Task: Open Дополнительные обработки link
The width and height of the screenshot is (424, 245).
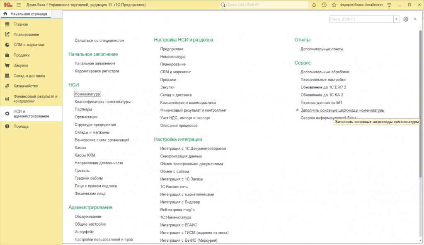Action: pos(325,72)
